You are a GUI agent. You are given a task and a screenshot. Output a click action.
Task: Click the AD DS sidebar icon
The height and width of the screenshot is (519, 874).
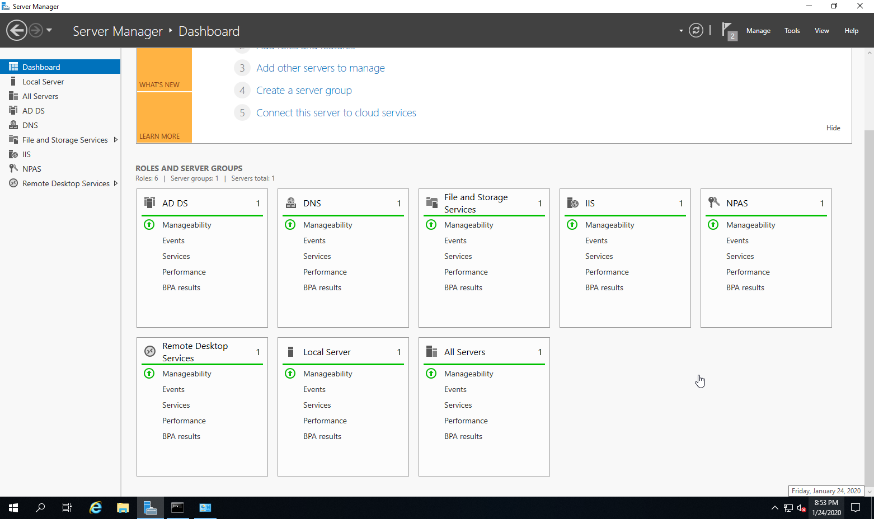coord(13,111)
